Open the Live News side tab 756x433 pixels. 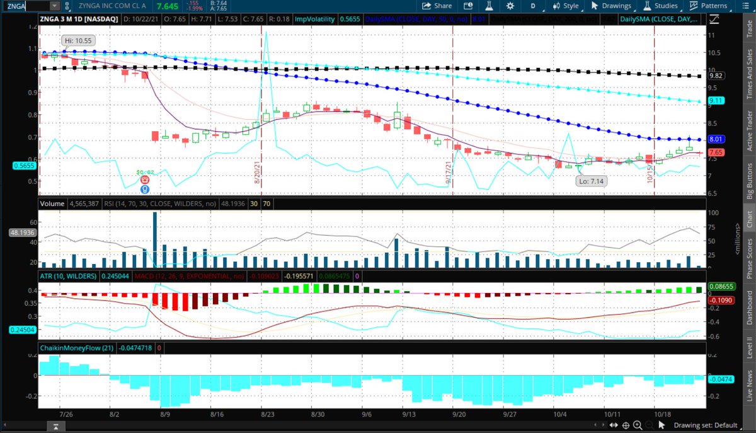(x=749, y=385)
